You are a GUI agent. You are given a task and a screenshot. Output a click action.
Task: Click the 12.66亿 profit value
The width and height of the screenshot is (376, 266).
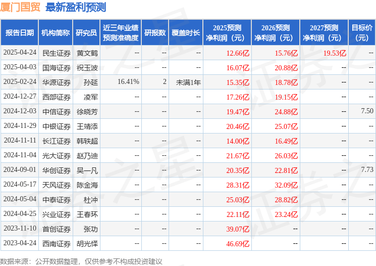238,53
